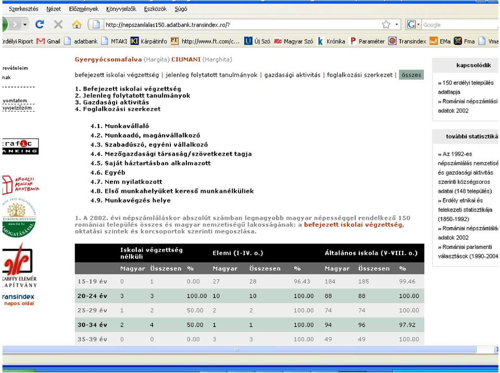Open the Eszközök menu
Image resolution: width=500 pixels, height=373 pixels.
[155, 9]
